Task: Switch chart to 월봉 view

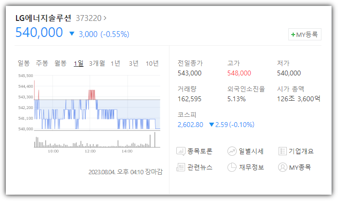Action: [x=60, y=63]
